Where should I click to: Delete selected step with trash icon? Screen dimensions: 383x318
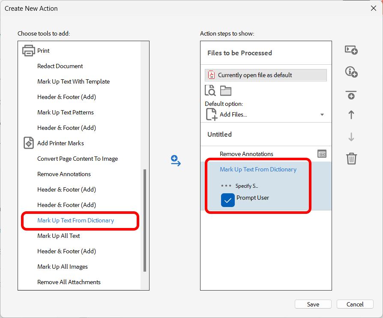click(x=351, y=159)
